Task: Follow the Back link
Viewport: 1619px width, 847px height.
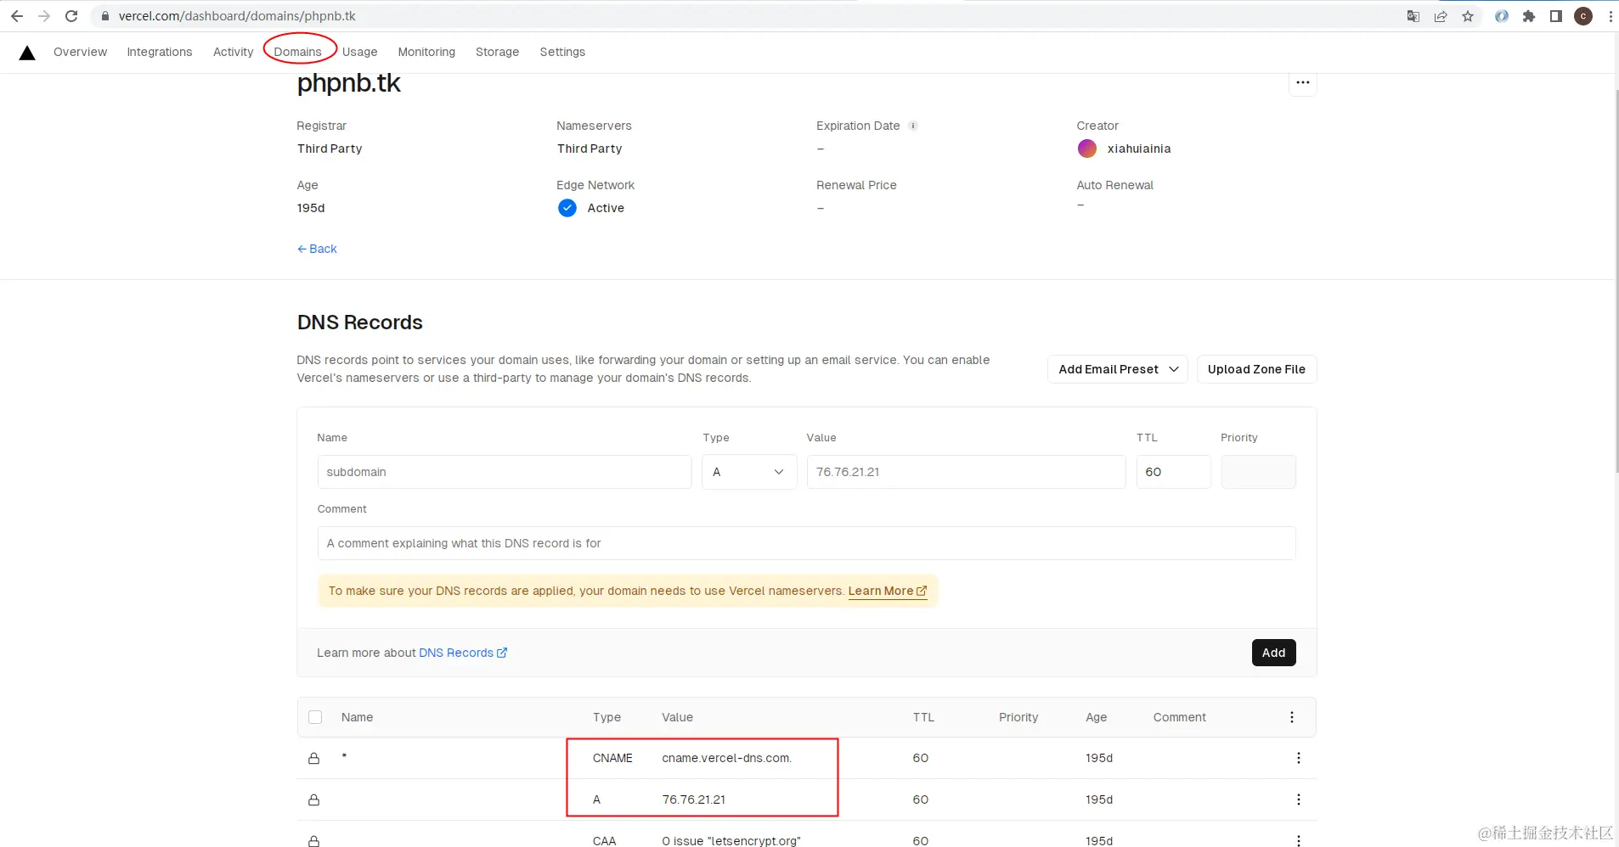Action: [318, 249]
